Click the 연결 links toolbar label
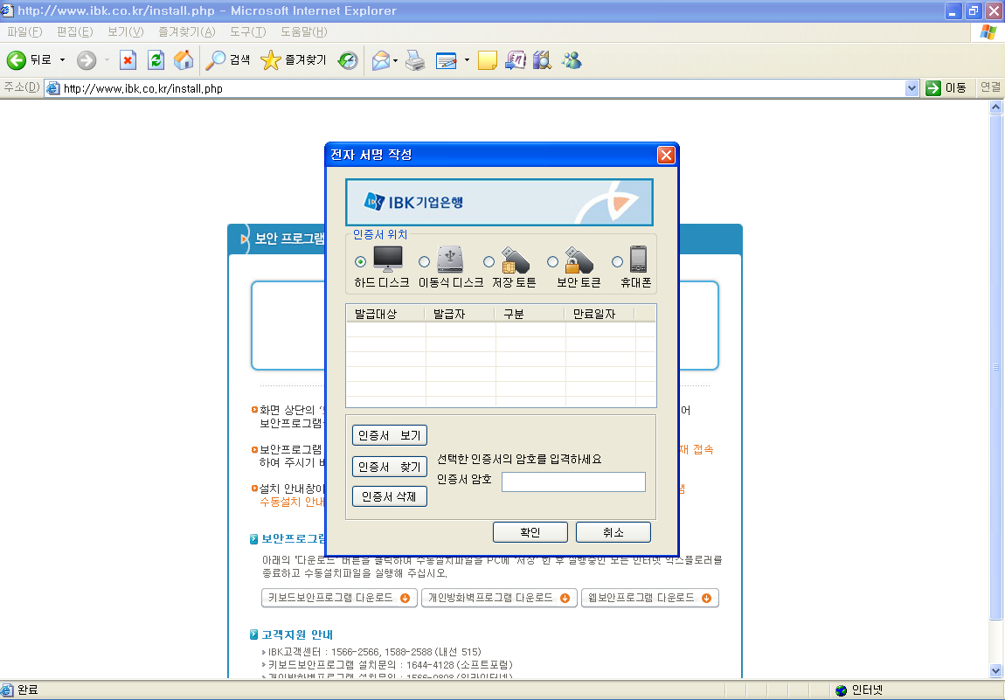The image size is (1005, 700). pos(990,87)
